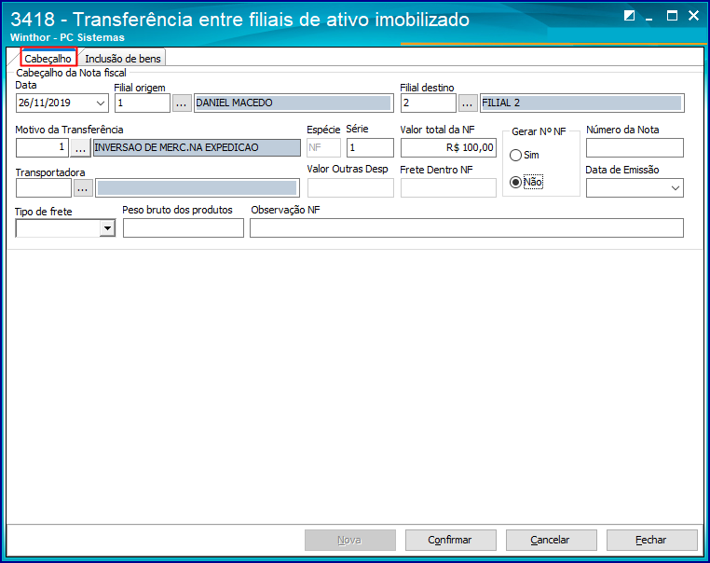The image size is (710, 563).
Task: Close the window with the X icon
Action: click(693, 16)
